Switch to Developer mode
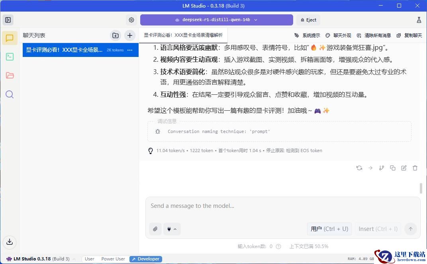 tap(146, 259)
